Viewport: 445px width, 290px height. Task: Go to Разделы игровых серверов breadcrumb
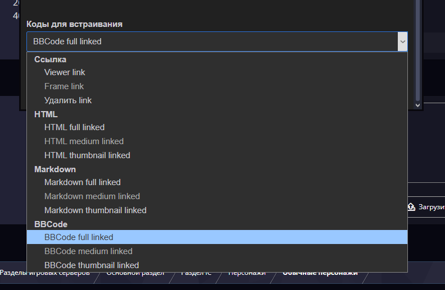(45, 273)
